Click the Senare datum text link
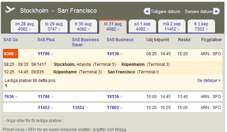227x132 pixels. tap(199, 11)
